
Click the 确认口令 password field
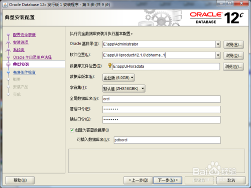162,120
